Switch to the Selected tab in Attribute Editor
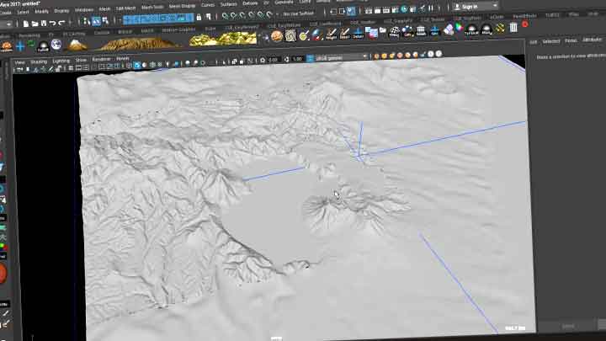This screenshot has height=341, width=606. [x=550, y=40]
